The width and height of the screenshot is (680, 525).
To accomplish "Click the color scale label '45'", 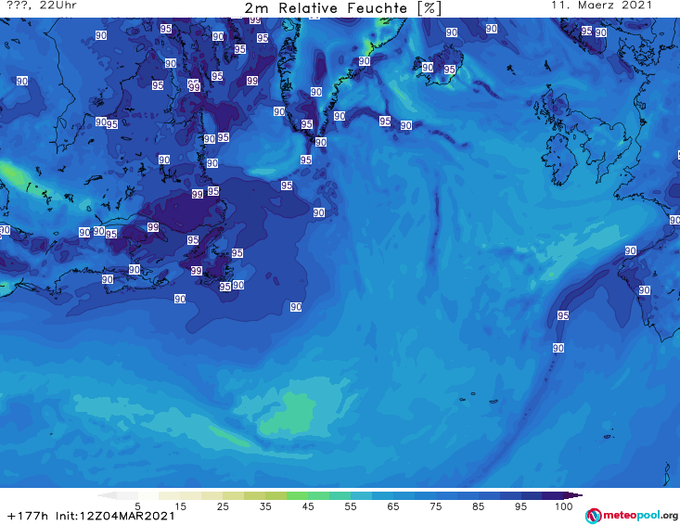I will click(308, 506).
